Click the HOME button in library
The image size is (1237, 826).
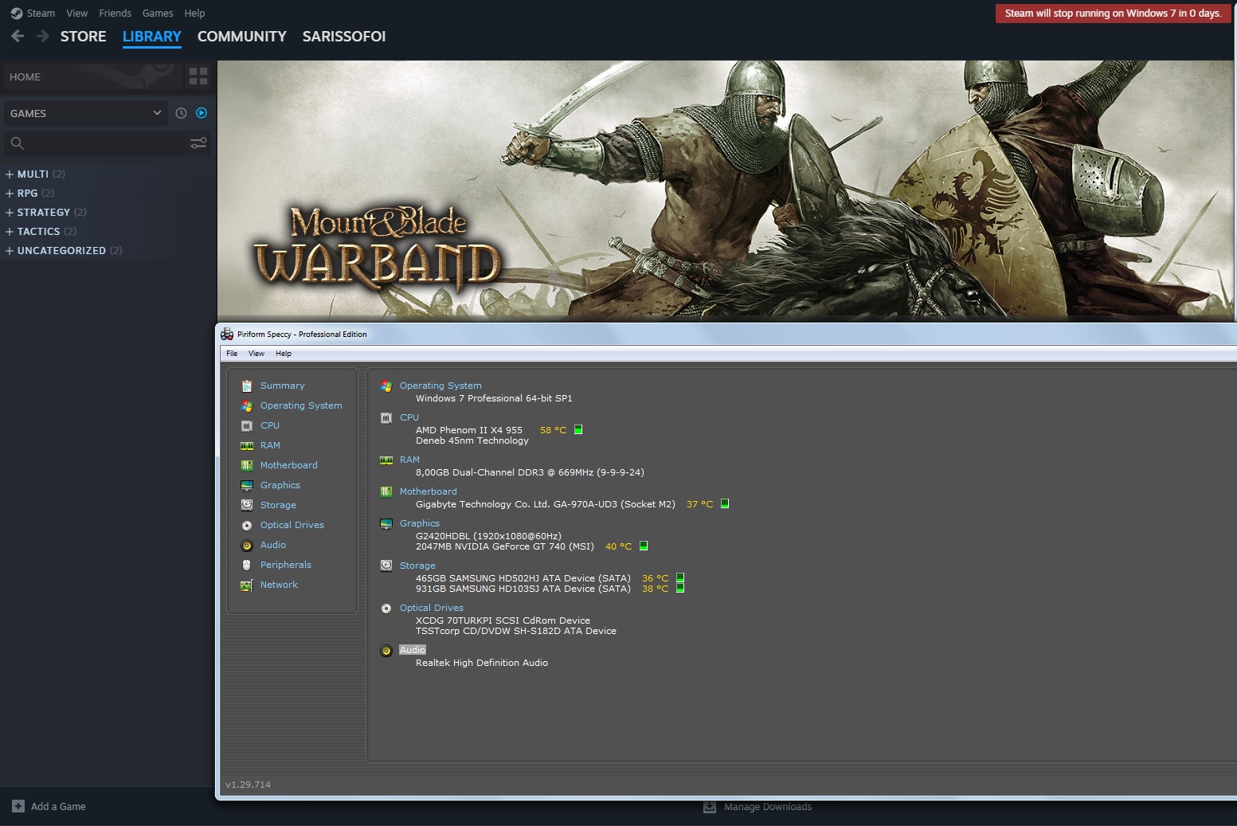click(x=92, y=76)
